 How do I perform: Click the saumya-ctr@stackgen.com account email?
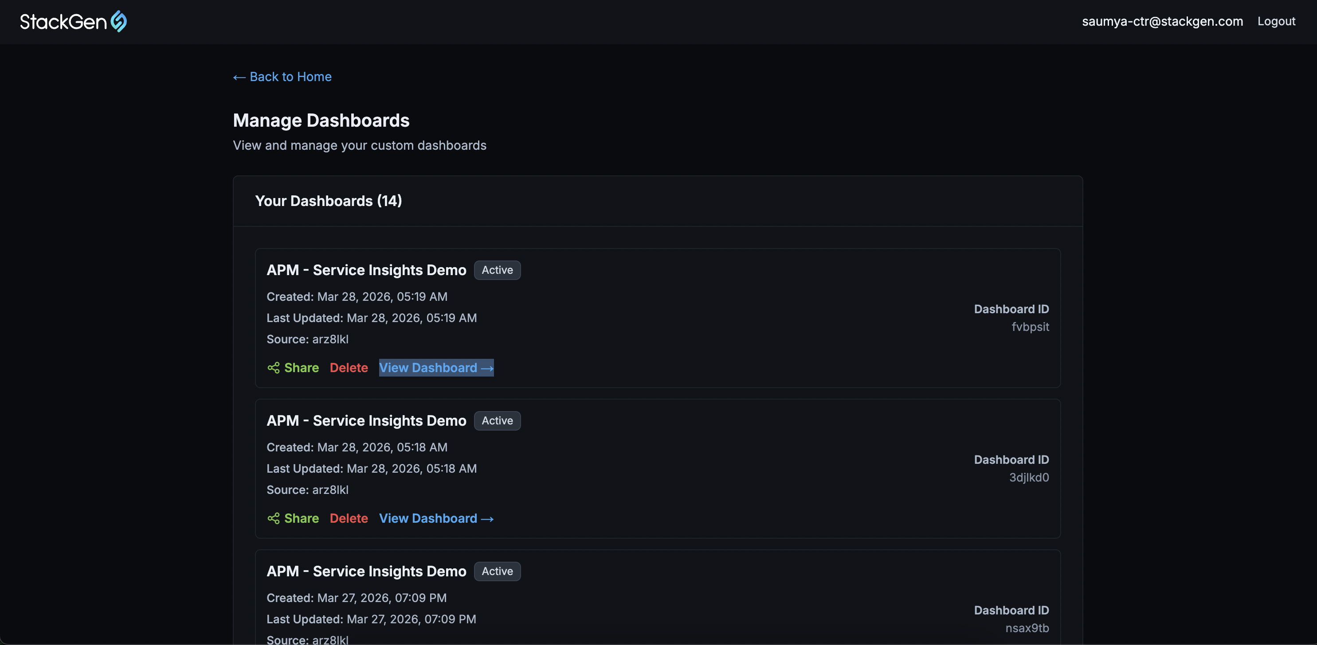(x=1162, y=21)
